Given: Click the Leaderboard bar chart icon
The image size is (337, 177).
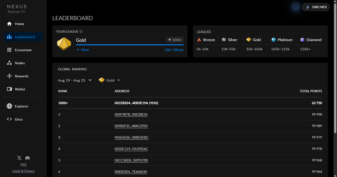Looking at the screenshot, I should pos(9,37).
